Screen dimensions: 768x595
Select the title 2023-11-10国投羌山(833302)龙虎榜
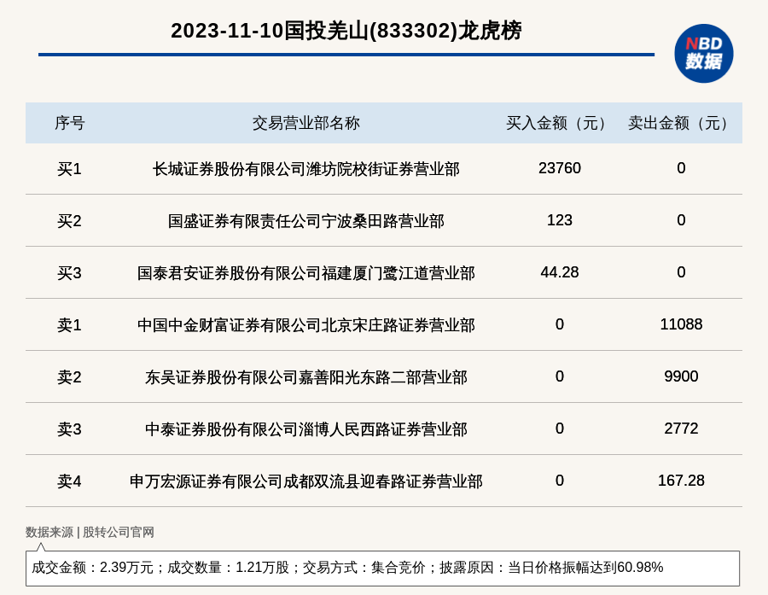point(346,31)
